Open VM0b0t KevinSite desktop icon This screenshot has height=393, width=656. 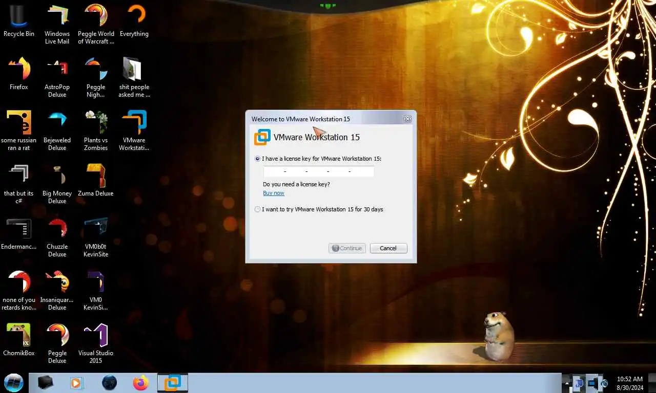(96, 237)
